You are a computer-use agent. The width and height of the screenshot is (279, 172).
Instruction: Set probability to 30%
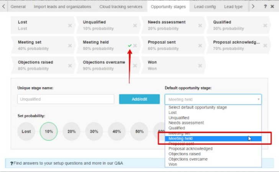pos(94,131)
